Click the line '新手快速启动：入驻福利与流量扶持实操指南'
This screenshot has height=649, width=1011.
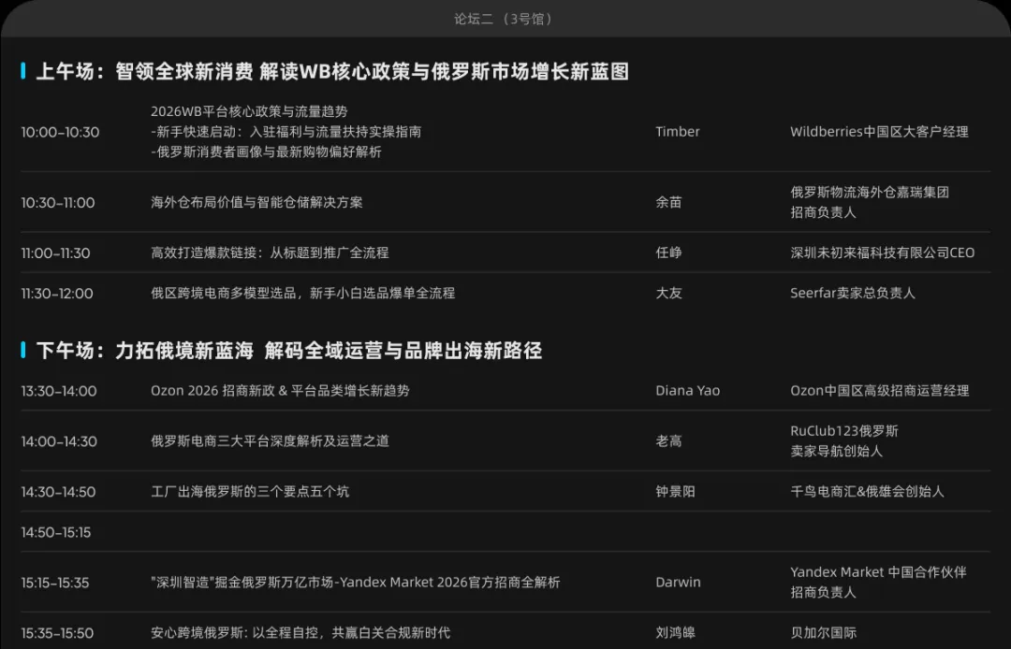289,131
